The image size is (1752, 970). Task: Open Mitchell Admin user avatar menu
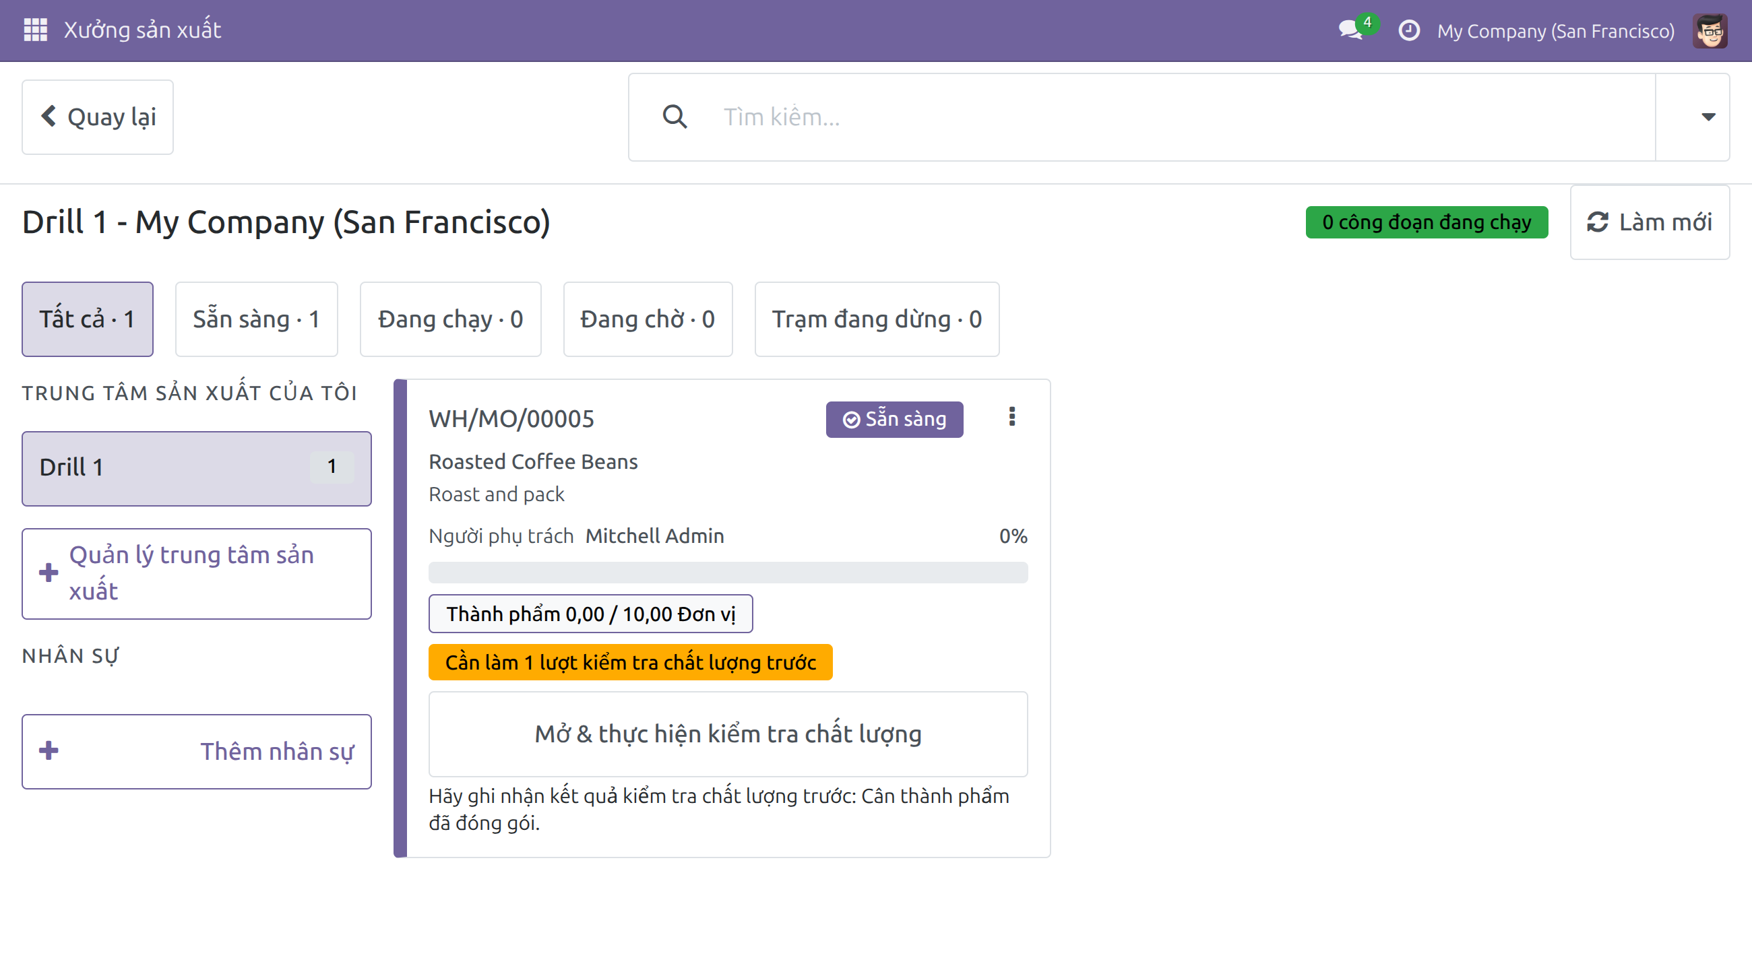coord(1710,30)
